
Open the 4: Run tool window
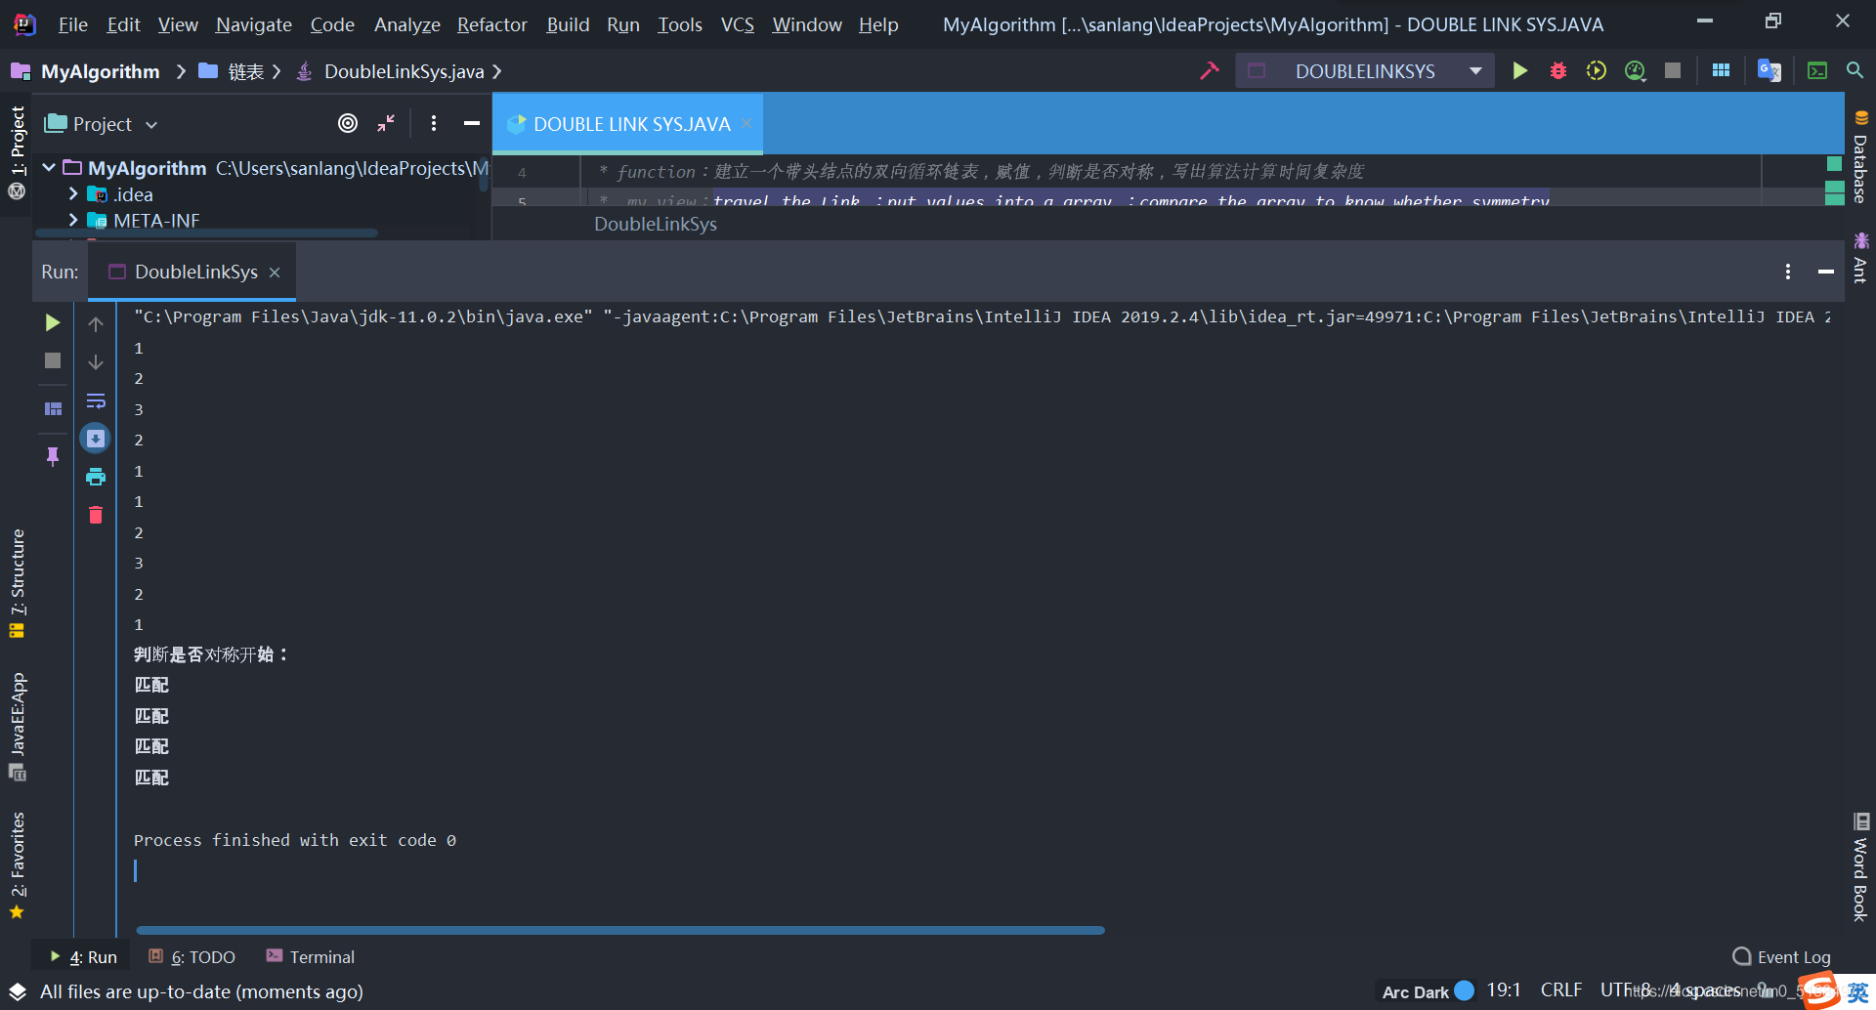(84, 957)
